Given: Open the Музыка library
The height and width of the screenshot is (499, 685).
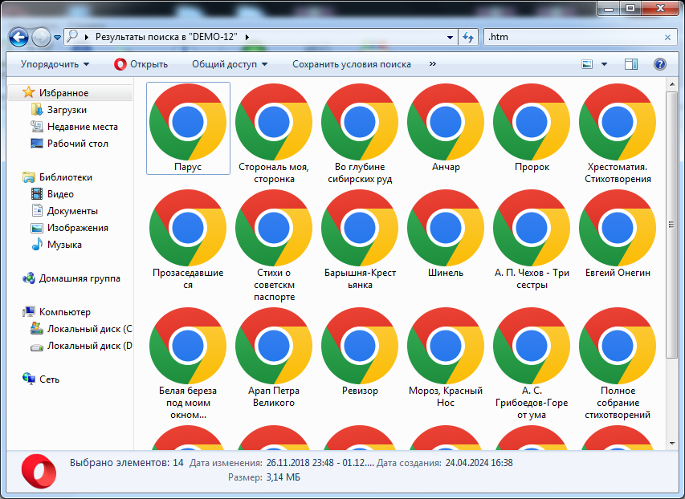Looking at the screenshot, I should point(64,245).
